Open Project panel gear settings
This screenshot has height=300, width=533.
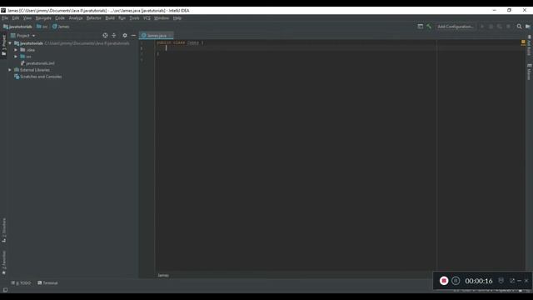[x=125, y=35]
